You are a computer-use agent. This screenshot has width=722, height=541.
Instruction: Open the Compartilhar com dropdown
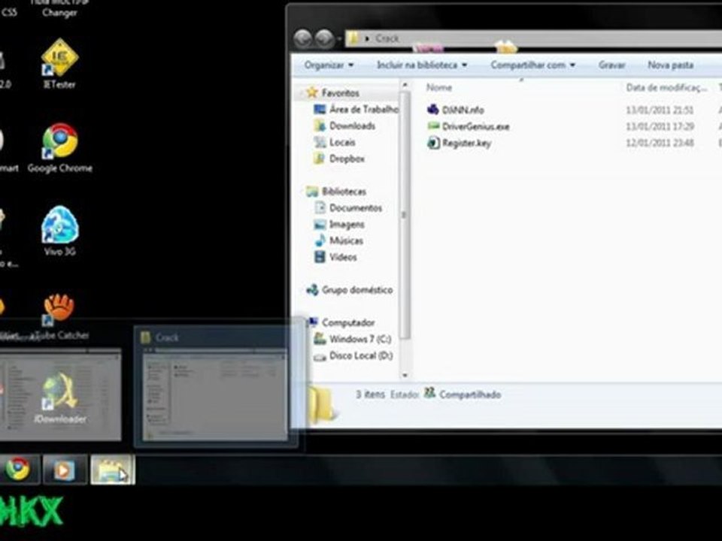tap(532, 65)
